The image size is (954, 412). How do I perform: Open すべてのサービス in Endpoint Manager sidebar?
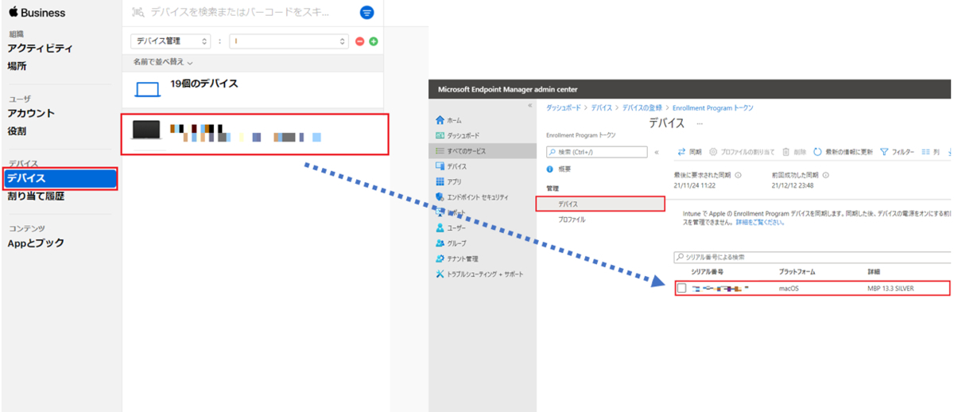tap(484, 150)
